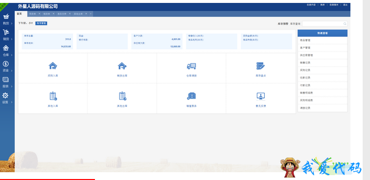Expand the 资金 sidebar chevron
The image size is (370, 180).
pyautogui.click(x=12, y=71)
